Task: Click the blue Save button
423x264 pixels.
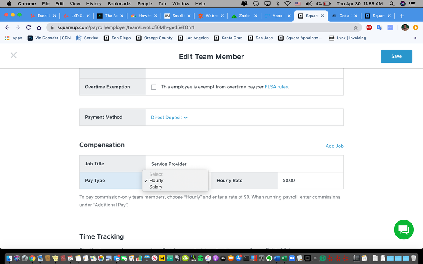Action: [396, 56]
